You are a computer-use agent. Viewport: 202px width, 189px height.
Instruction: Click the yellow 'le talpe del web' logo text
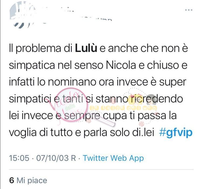(123, 108)
